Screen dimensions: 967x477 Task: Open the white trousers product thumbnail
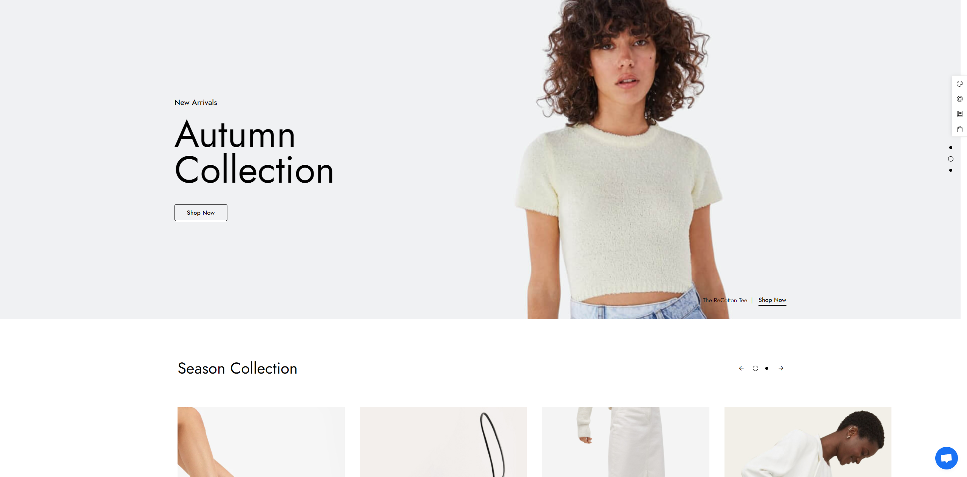pyautogui.click(x=626, y=442)
